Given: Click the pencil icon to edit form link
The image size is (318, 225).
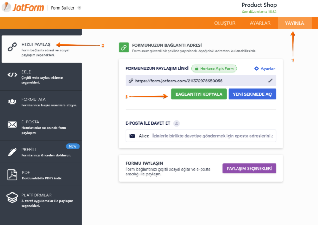Looking at the screenshot, I should [x=270, y=81].
